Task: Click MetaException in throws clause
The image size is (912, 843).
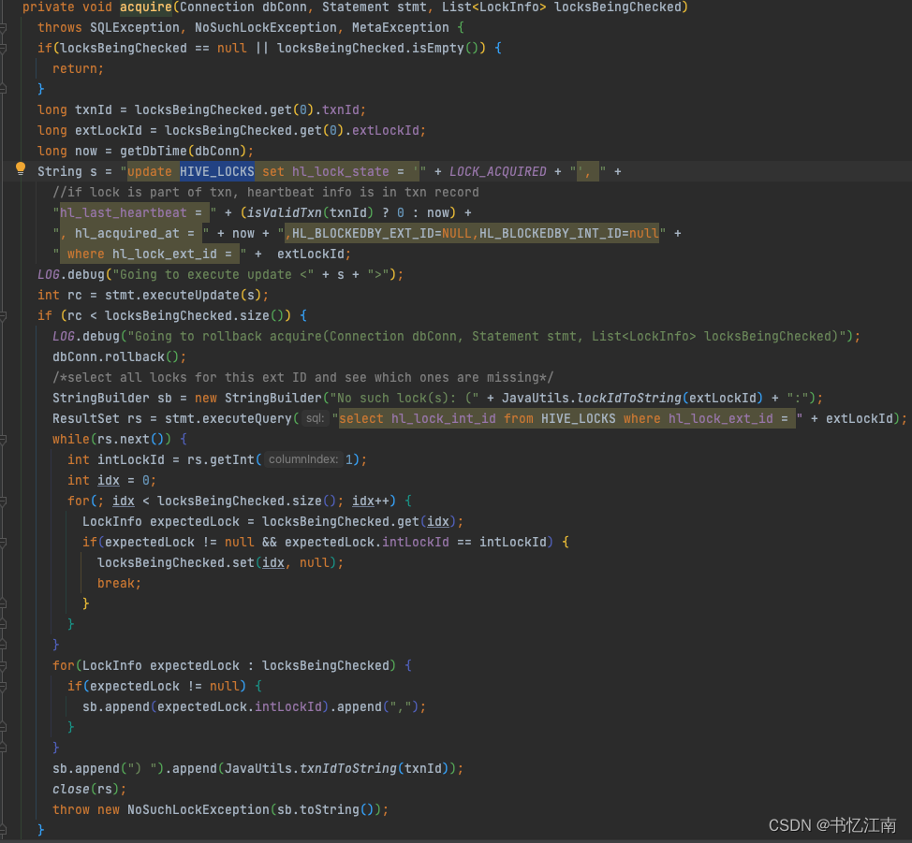Action: [x=400, y=27]
